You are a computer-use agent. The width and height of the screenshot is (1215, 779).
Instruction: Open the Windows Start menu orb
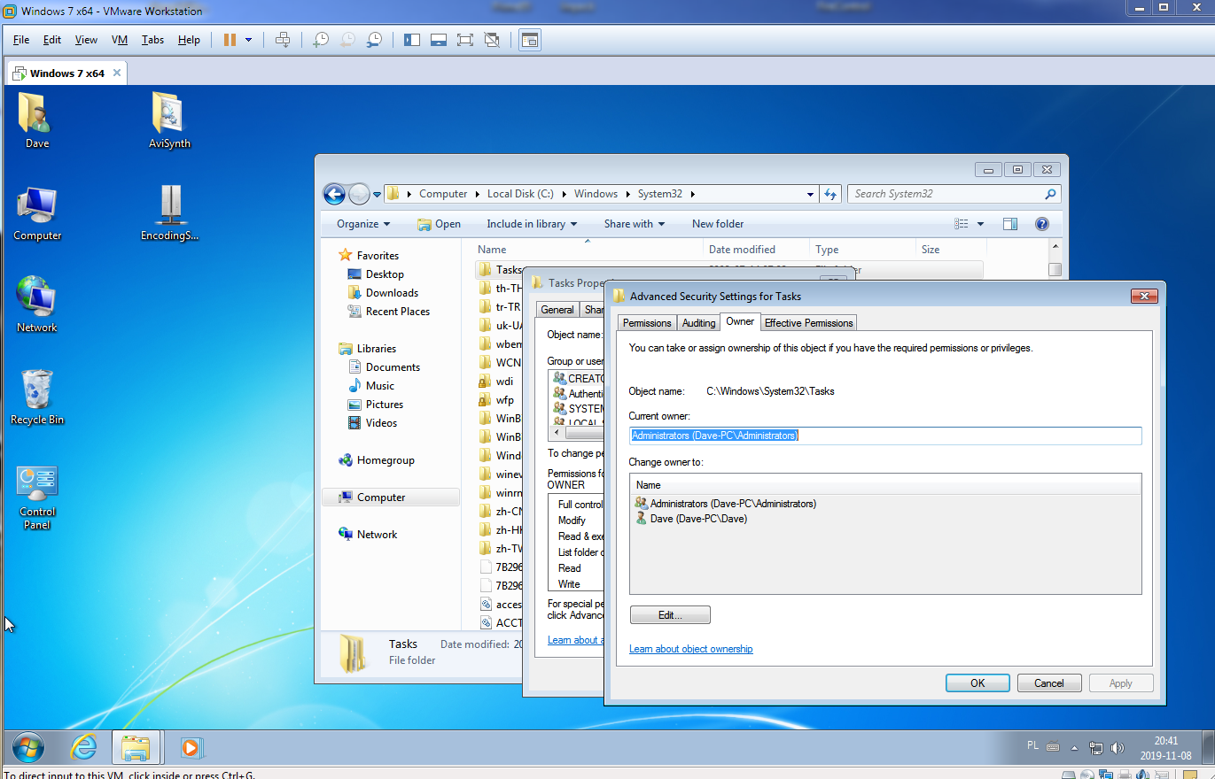point(27,748)
